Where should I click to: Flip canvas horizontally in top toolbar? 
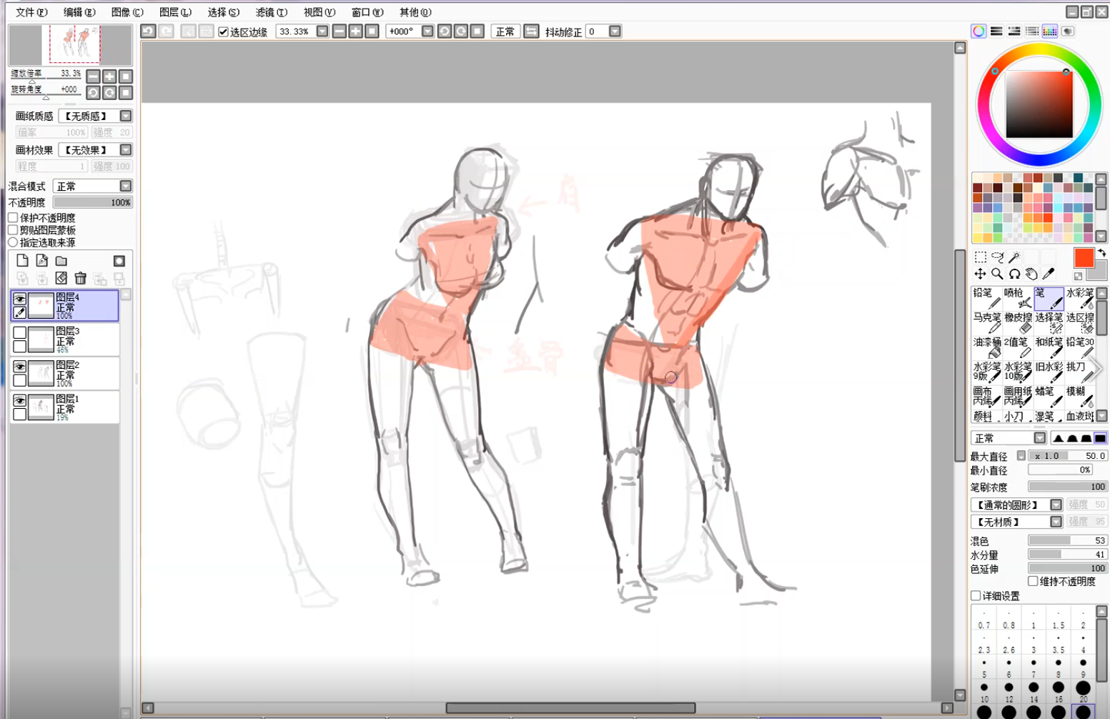point(531,31)
